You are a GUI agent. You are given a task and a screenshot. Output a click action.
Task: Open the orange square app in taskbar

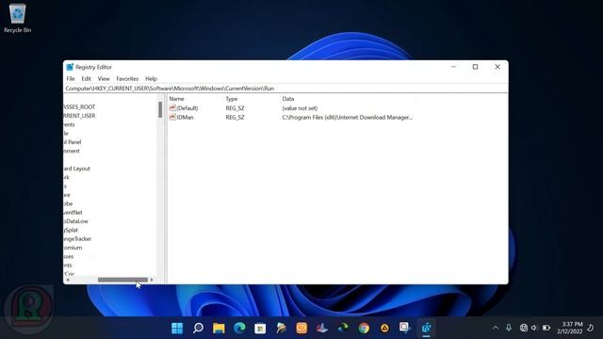[x=301, y=328]
